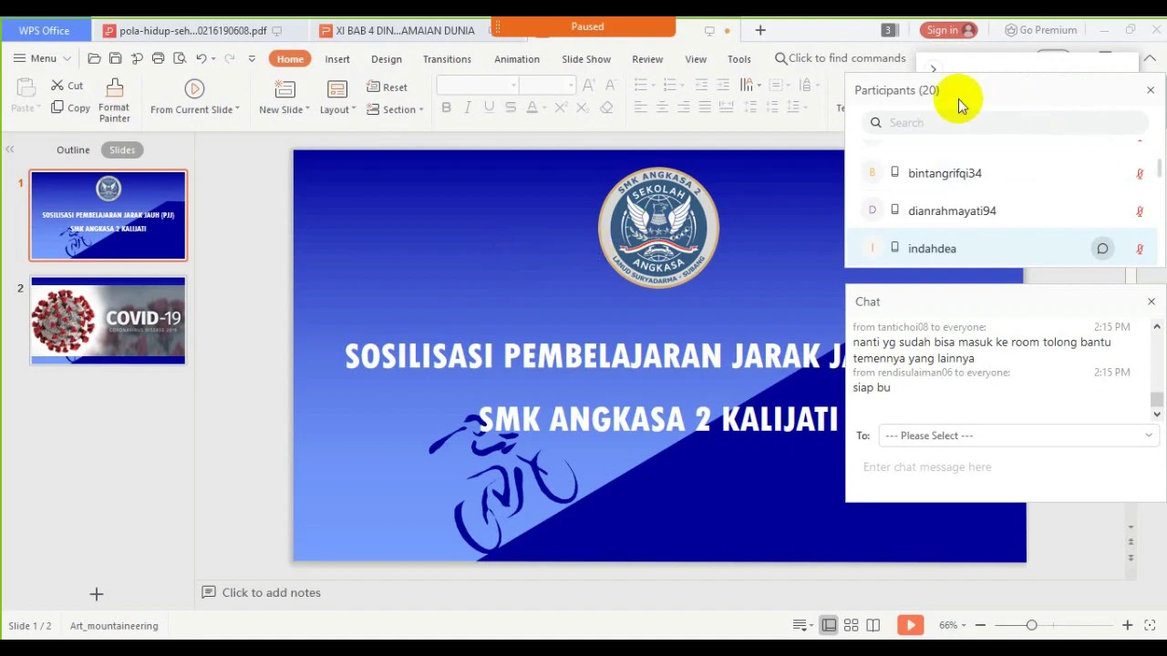Click 'Click to add notes' area
The image size is (1167, 656).
click(271, 592)
